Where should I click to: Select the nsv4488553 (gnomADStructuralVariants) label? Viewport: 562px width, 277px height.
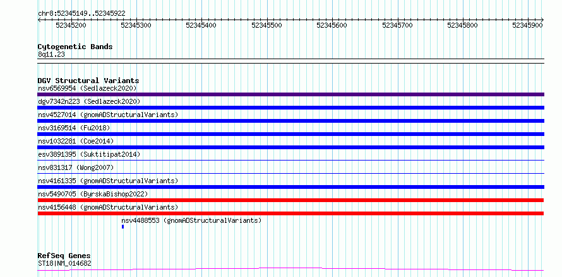[x=192, y=220]
